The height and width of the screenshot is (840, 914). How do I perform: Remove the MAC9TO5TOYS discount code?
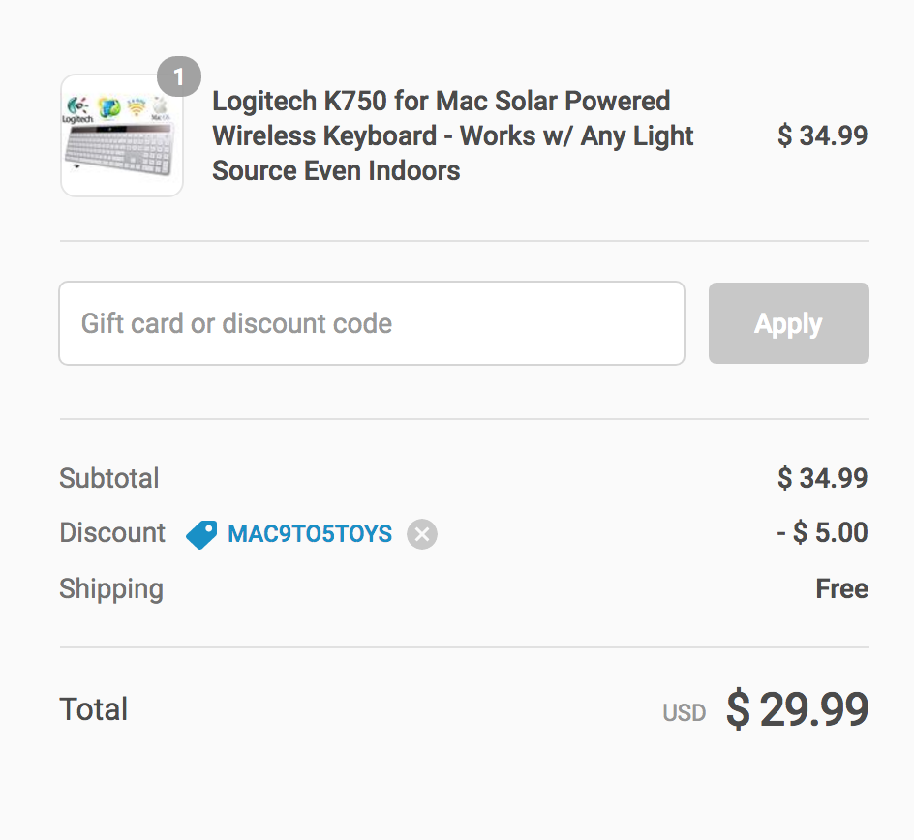pyautogui.click(x=422, y=534)
